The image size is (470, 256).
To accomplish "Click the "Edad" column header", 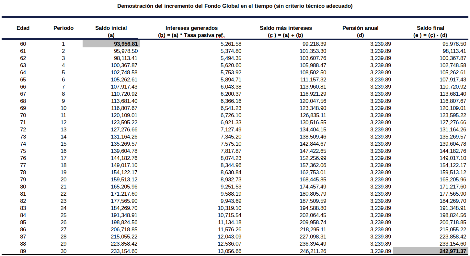I will [x=23, y=28].
